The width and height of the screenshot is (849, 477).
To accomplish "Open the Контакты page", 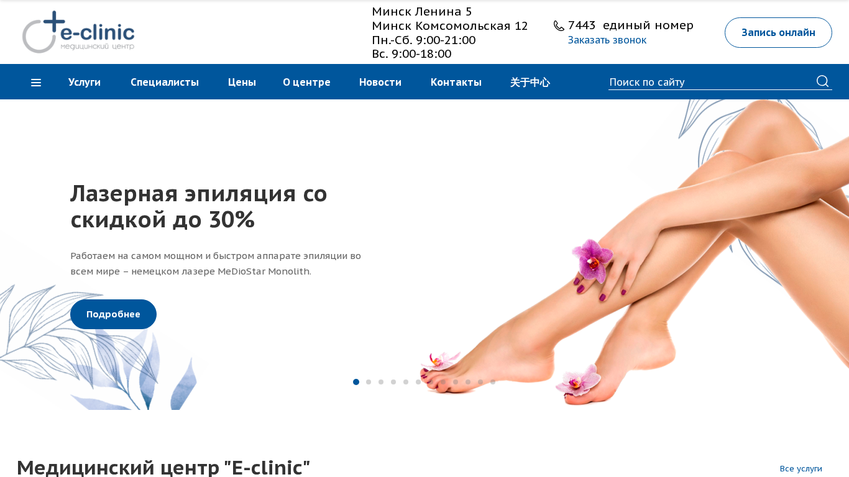I will [456, 82].
